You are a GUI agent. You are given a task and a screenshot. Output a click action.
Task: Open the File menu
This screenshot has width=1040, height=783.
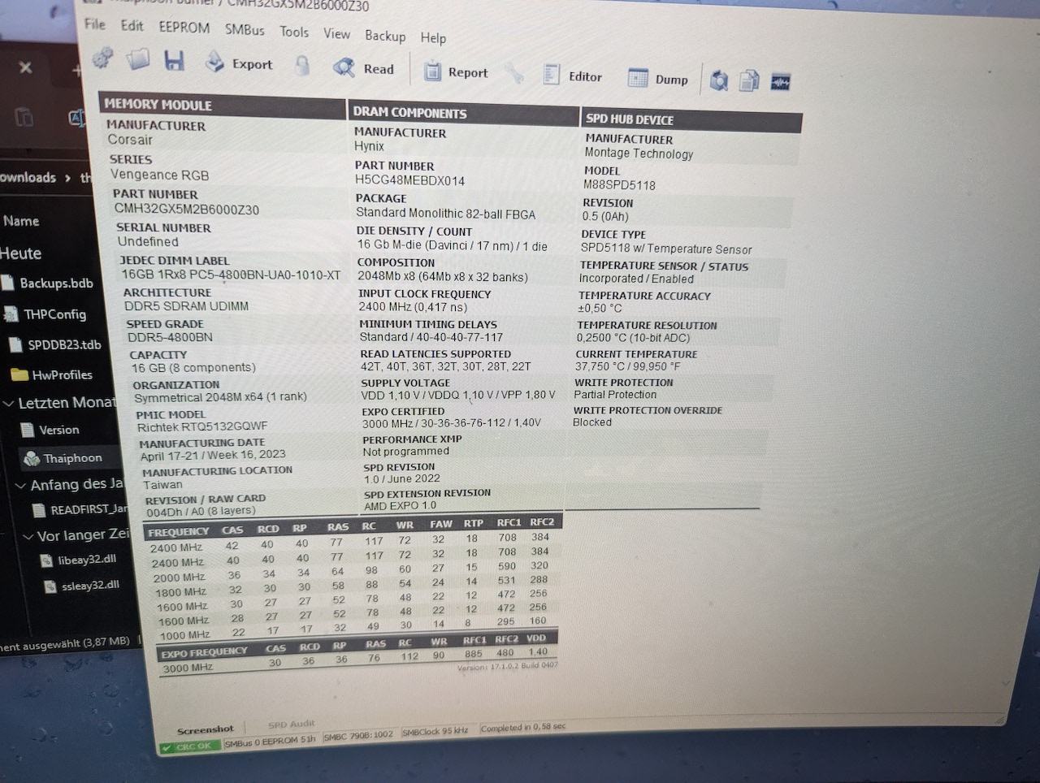tap(95, 24)
